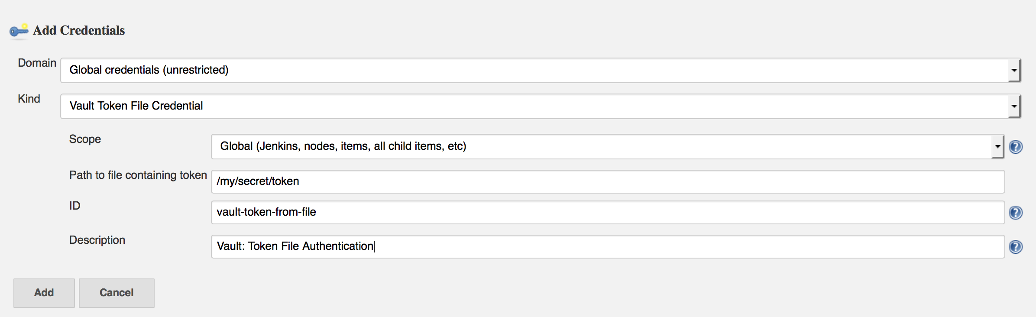Click into the ID field containing vault-token-from-file
1036x317 pixels.
click(608, 212)
